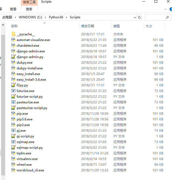
Task: Sort files by 大小 column
Action: (x=149, y=26)
